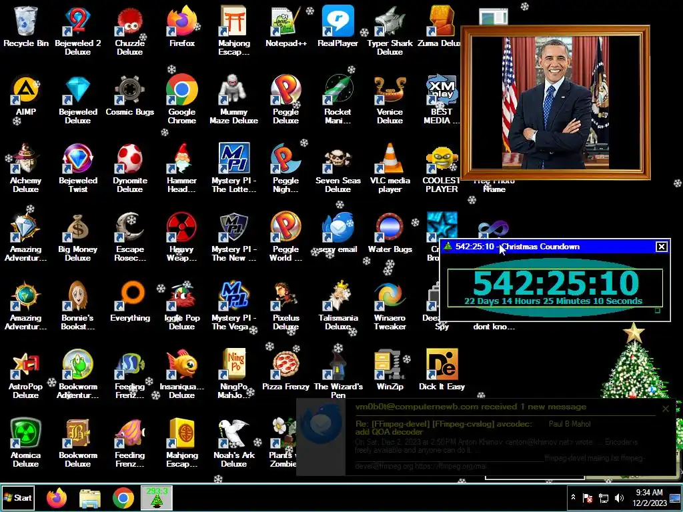Select the Pixelus Deluxe shortcut
This screenshot has height=512, width=683.
[285, 305]
